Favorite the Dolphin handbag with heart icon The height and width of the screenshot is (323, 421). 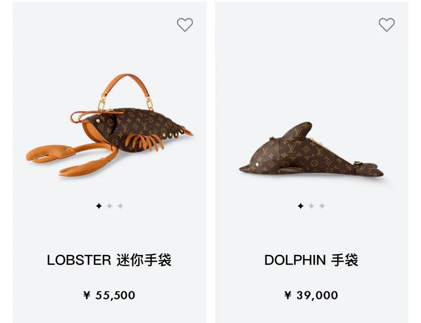coord(387,25)
